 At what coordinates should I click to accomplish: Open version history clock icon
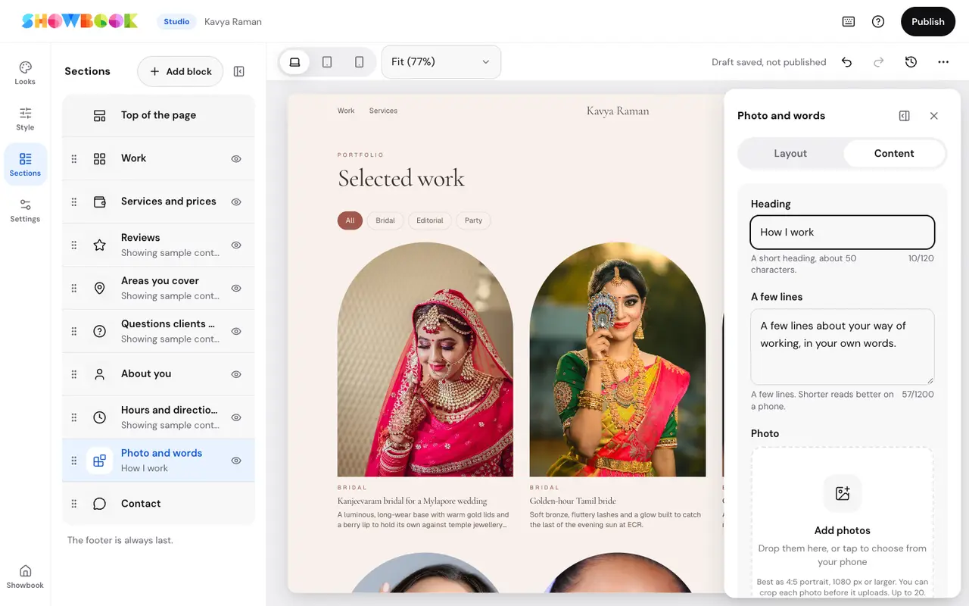911,62
